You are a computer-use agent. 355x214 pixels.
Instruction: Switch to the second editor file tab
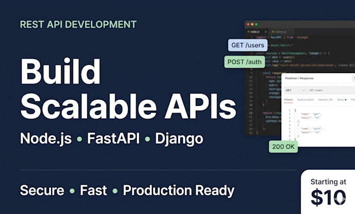pos(281,32)
